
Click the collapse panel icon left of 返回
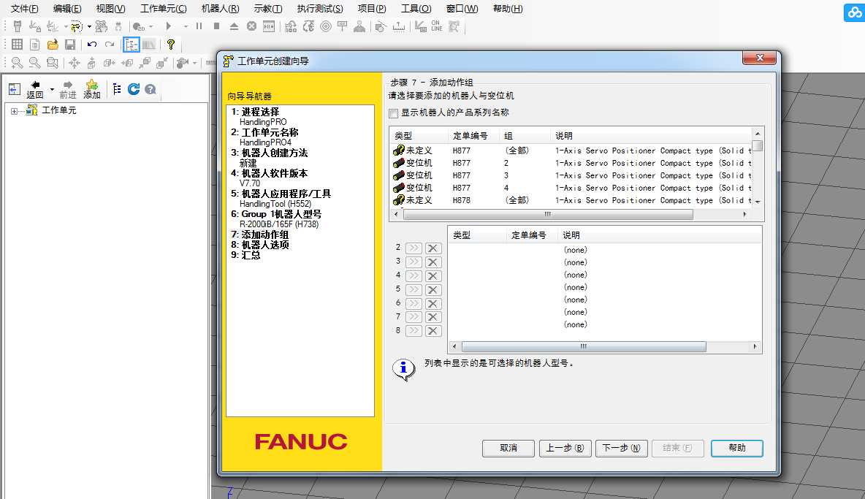(x=15, y=89)
